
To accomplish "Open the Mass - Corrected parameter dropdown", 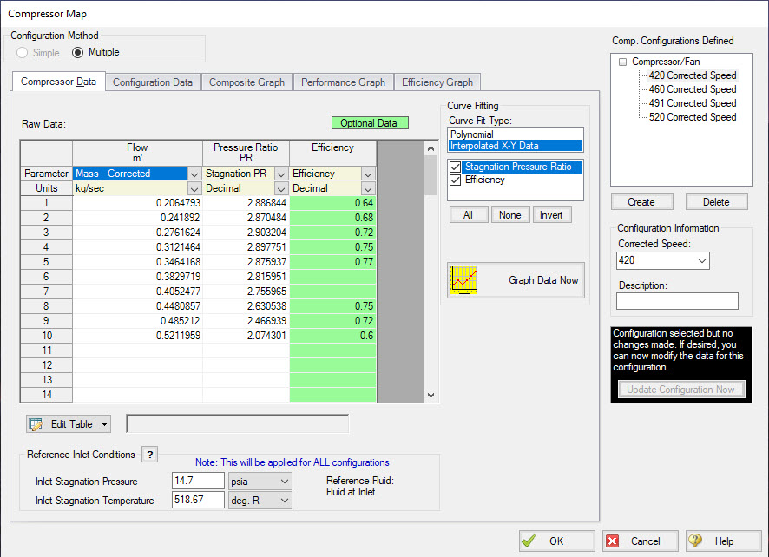I will click(x=193, y=174).
